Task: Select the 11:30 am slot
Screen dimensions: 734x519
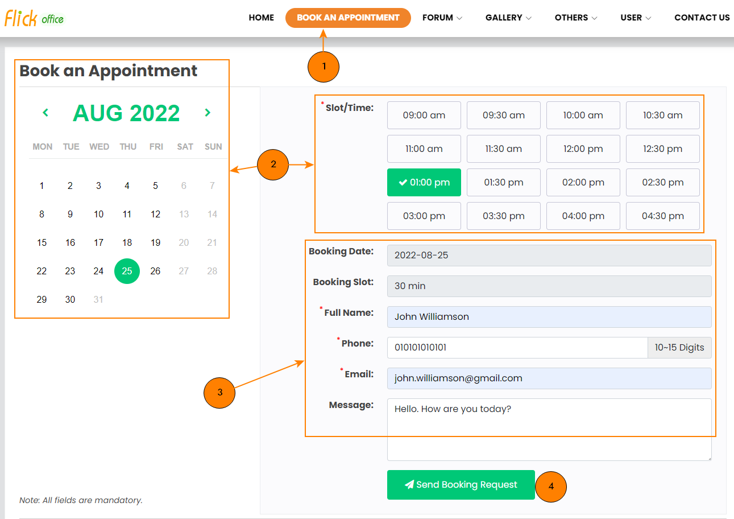Action: [503, 149]
